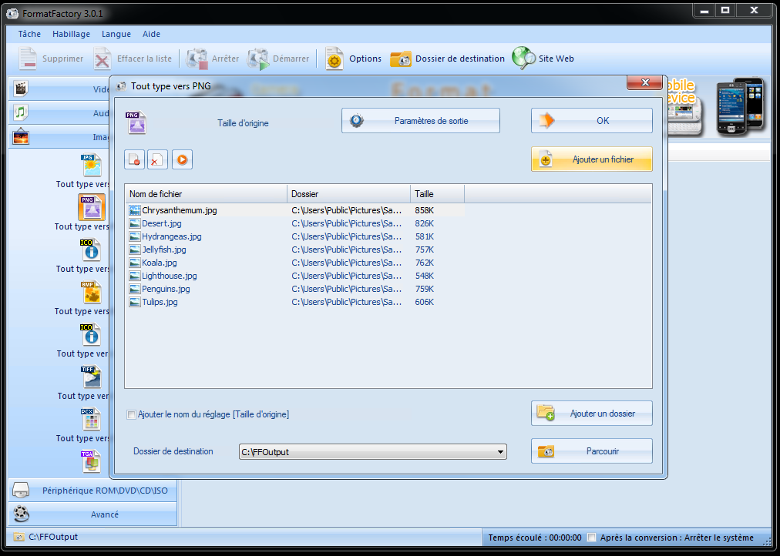This screenshot has height=556, width=780.
Task: Click the Supprimer toolbar icon
Action: [x=28, y=59]
